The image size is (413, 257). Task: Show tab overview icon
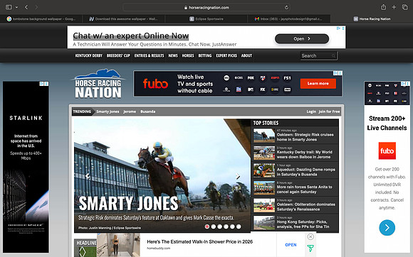(x=405, y=7)
